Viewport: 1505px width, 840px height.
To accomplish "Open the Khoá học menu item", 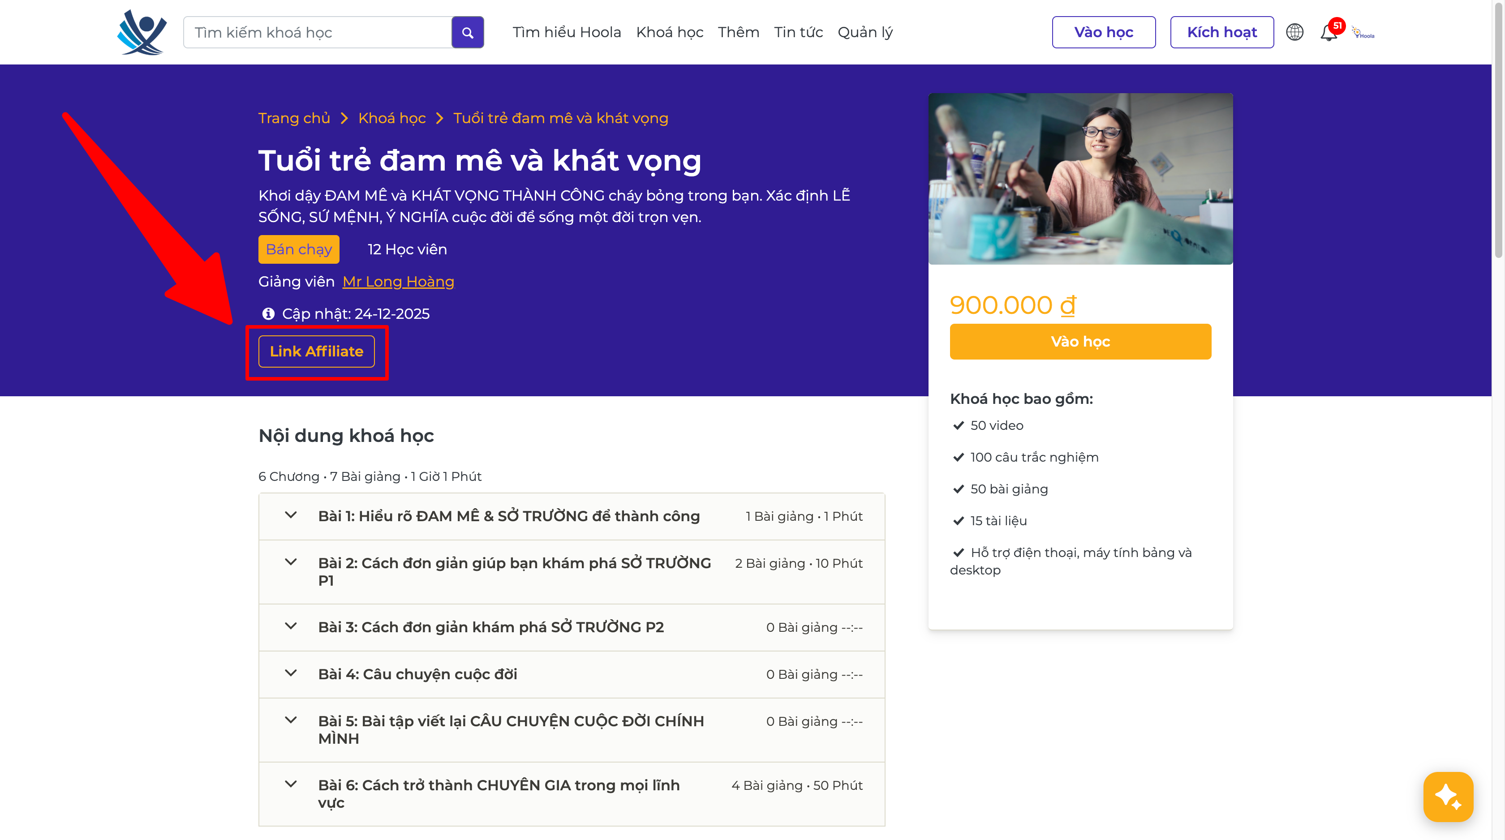I will tap(670, 32).
